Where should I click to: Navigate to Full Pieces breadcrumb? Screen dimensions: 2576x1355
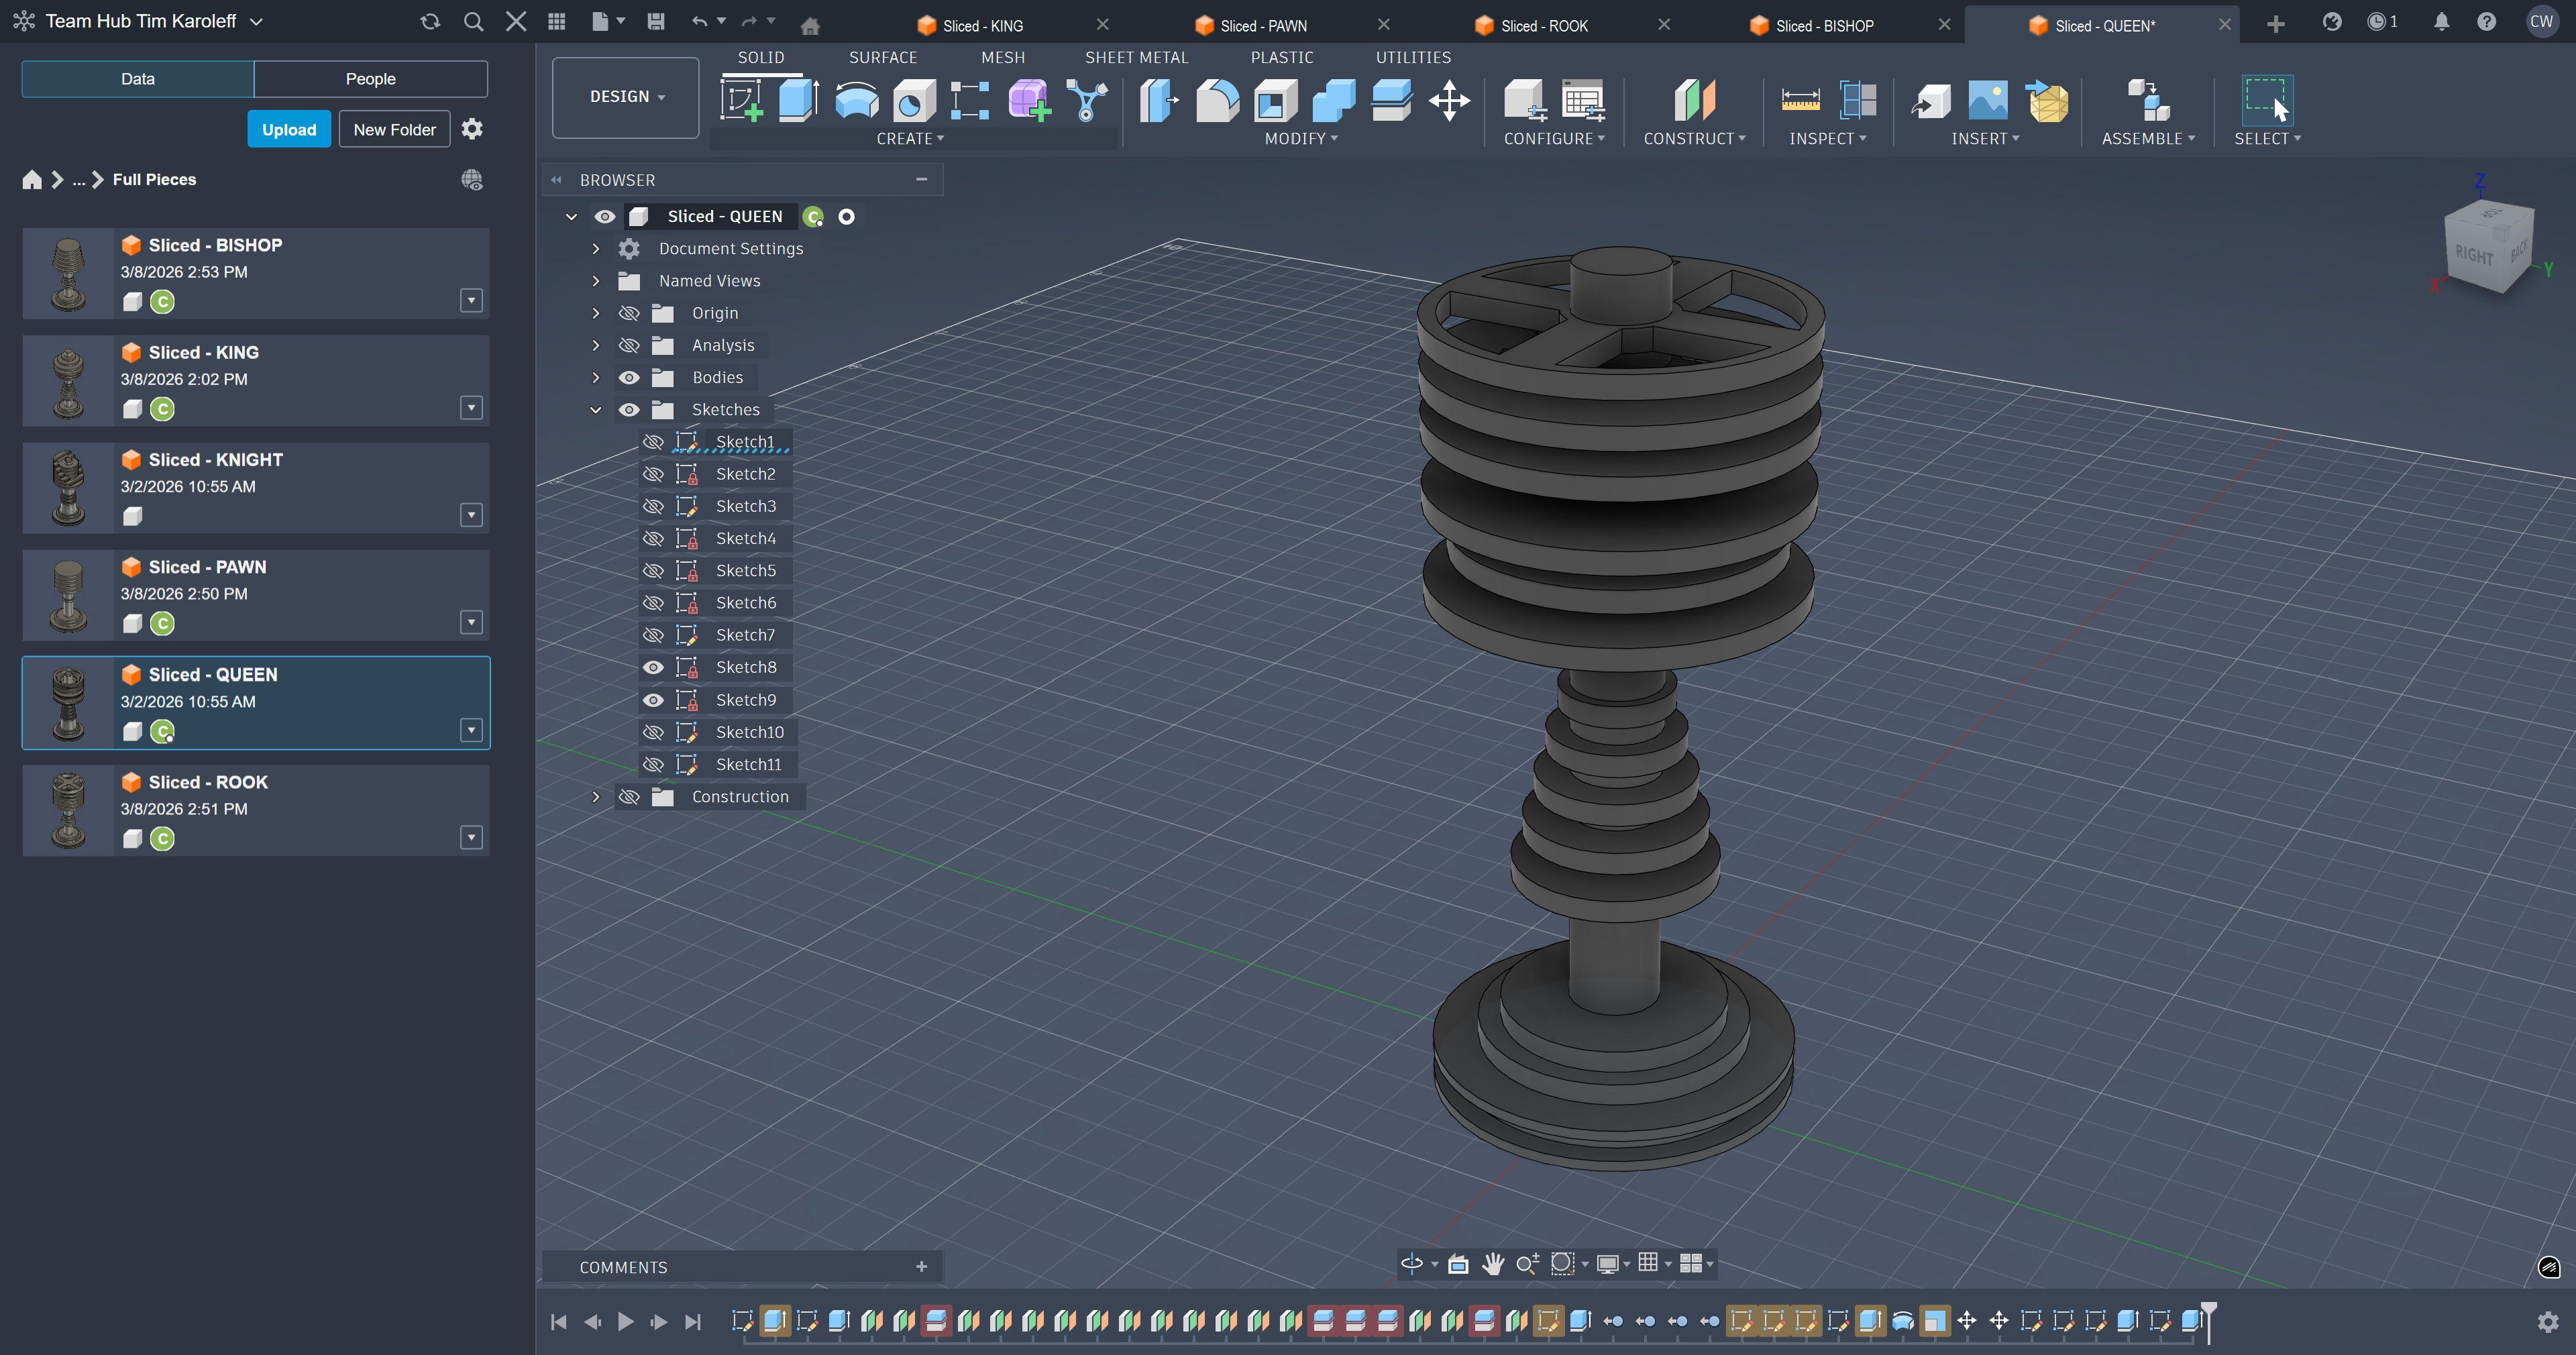[x=154, y=180]
